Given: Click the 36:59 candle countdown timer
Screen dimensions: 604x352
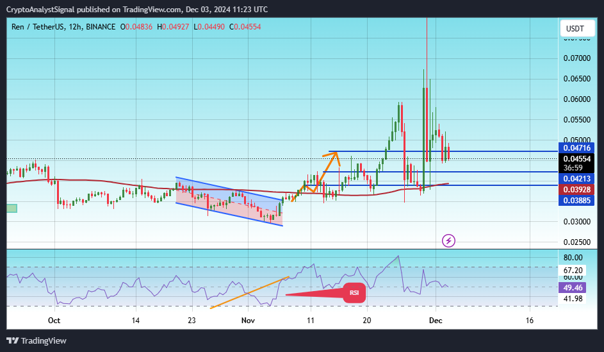Looking at the screenshot, I should tap(573, 168).
